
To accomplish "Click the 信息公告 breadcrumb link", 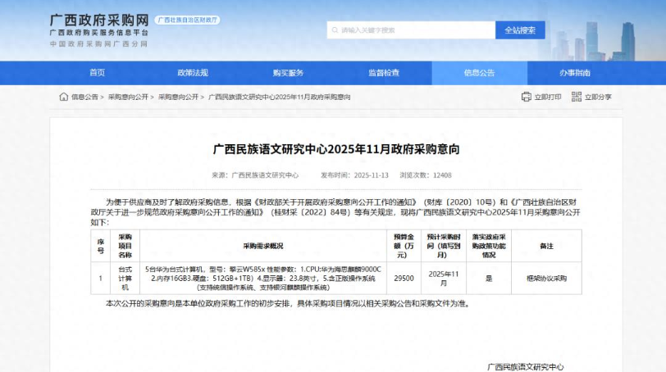I will (x=84, y=97).
